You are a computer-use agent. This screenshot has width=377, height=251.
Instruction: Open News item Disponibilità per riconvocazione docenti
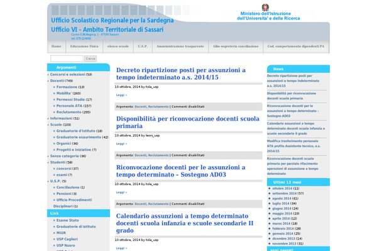[x=292, y=96]
